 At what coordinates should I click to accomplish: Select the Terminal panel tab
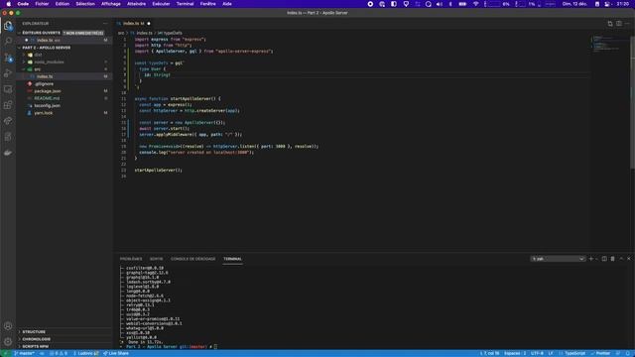click(x=232, y=259)
